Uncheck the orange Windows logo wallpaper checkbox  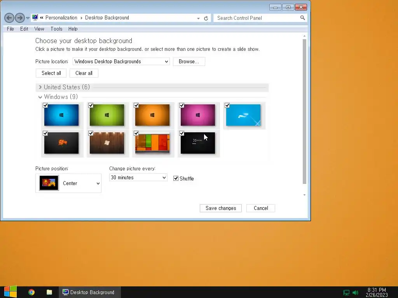(x=136, y=106)
